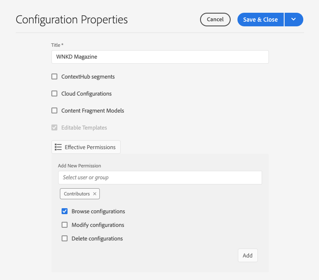The image size is (319, 280).
Task: Click the Effective Permissions list icon
Action: [x=59, y=147]
